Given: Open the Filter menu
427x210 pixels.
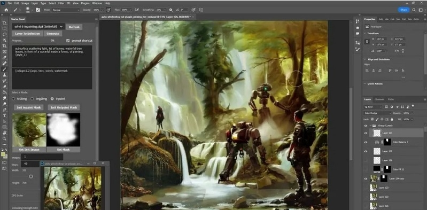Looking at the screenshot, I should coord(61,3).
